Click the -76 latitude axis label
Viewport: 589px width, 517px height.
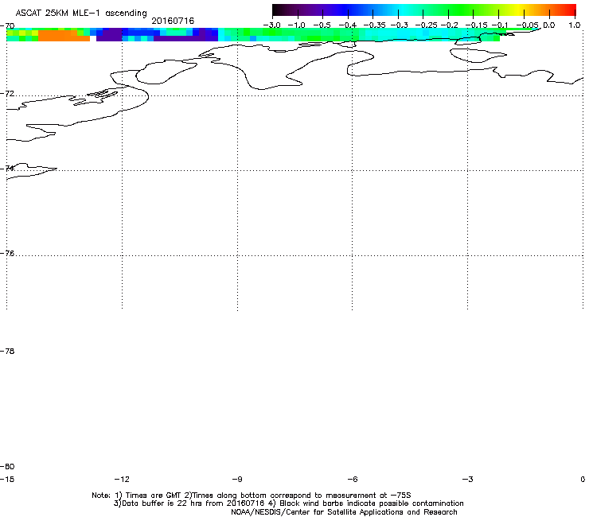[7, 254]
